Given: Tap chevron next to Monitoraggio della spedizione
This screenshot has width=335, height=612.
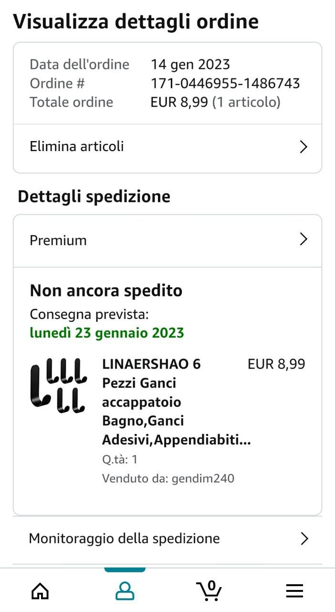Looking at the screenshot, I should point(304,539).
